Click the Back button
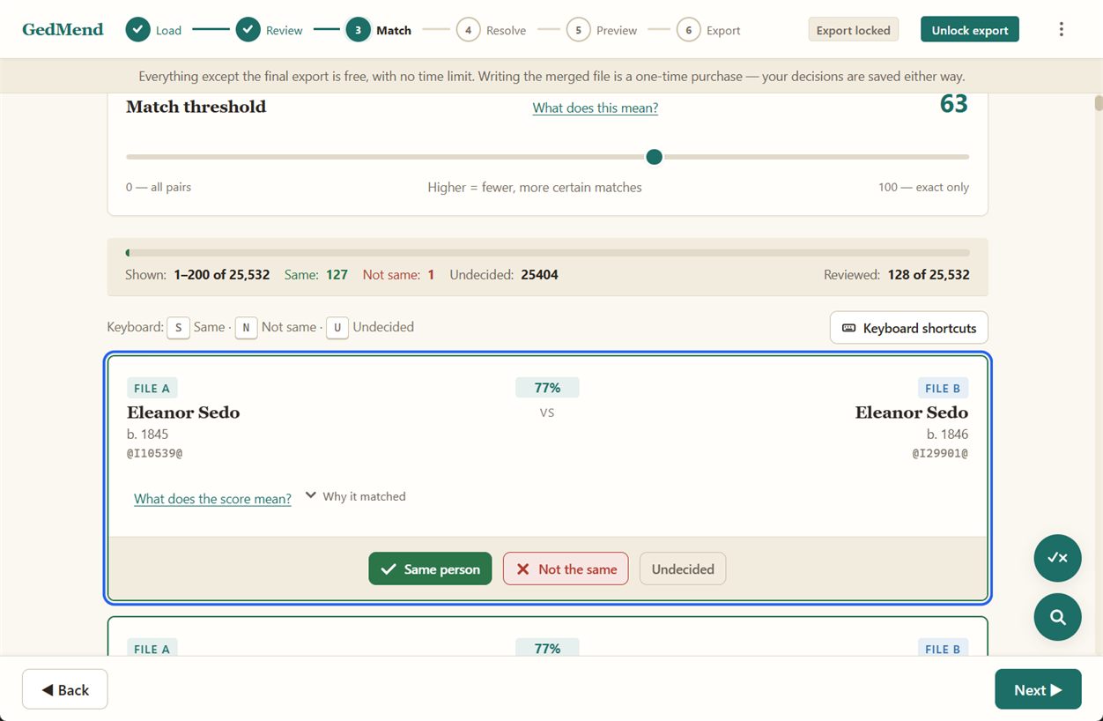This screenshot has height=721, width=1103. pyautogui.click(x=65, y=689)
